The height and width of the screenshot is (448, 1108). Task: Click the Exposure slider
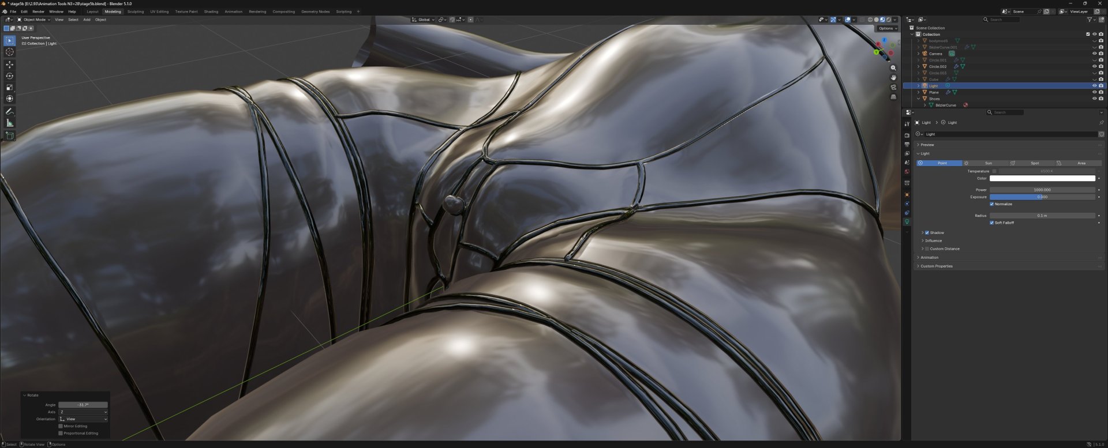tap(1042, 197)
